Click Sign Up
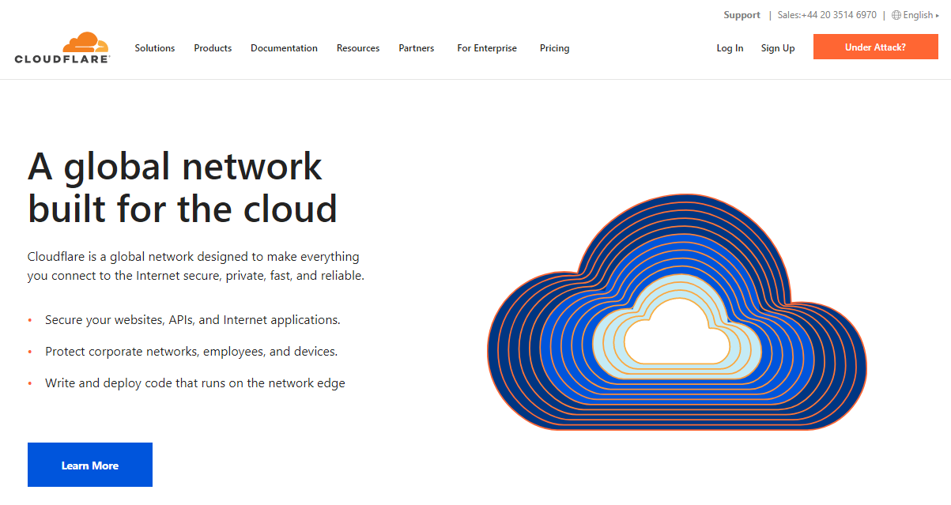Screen dimensions: 951x505 (778, 48)
